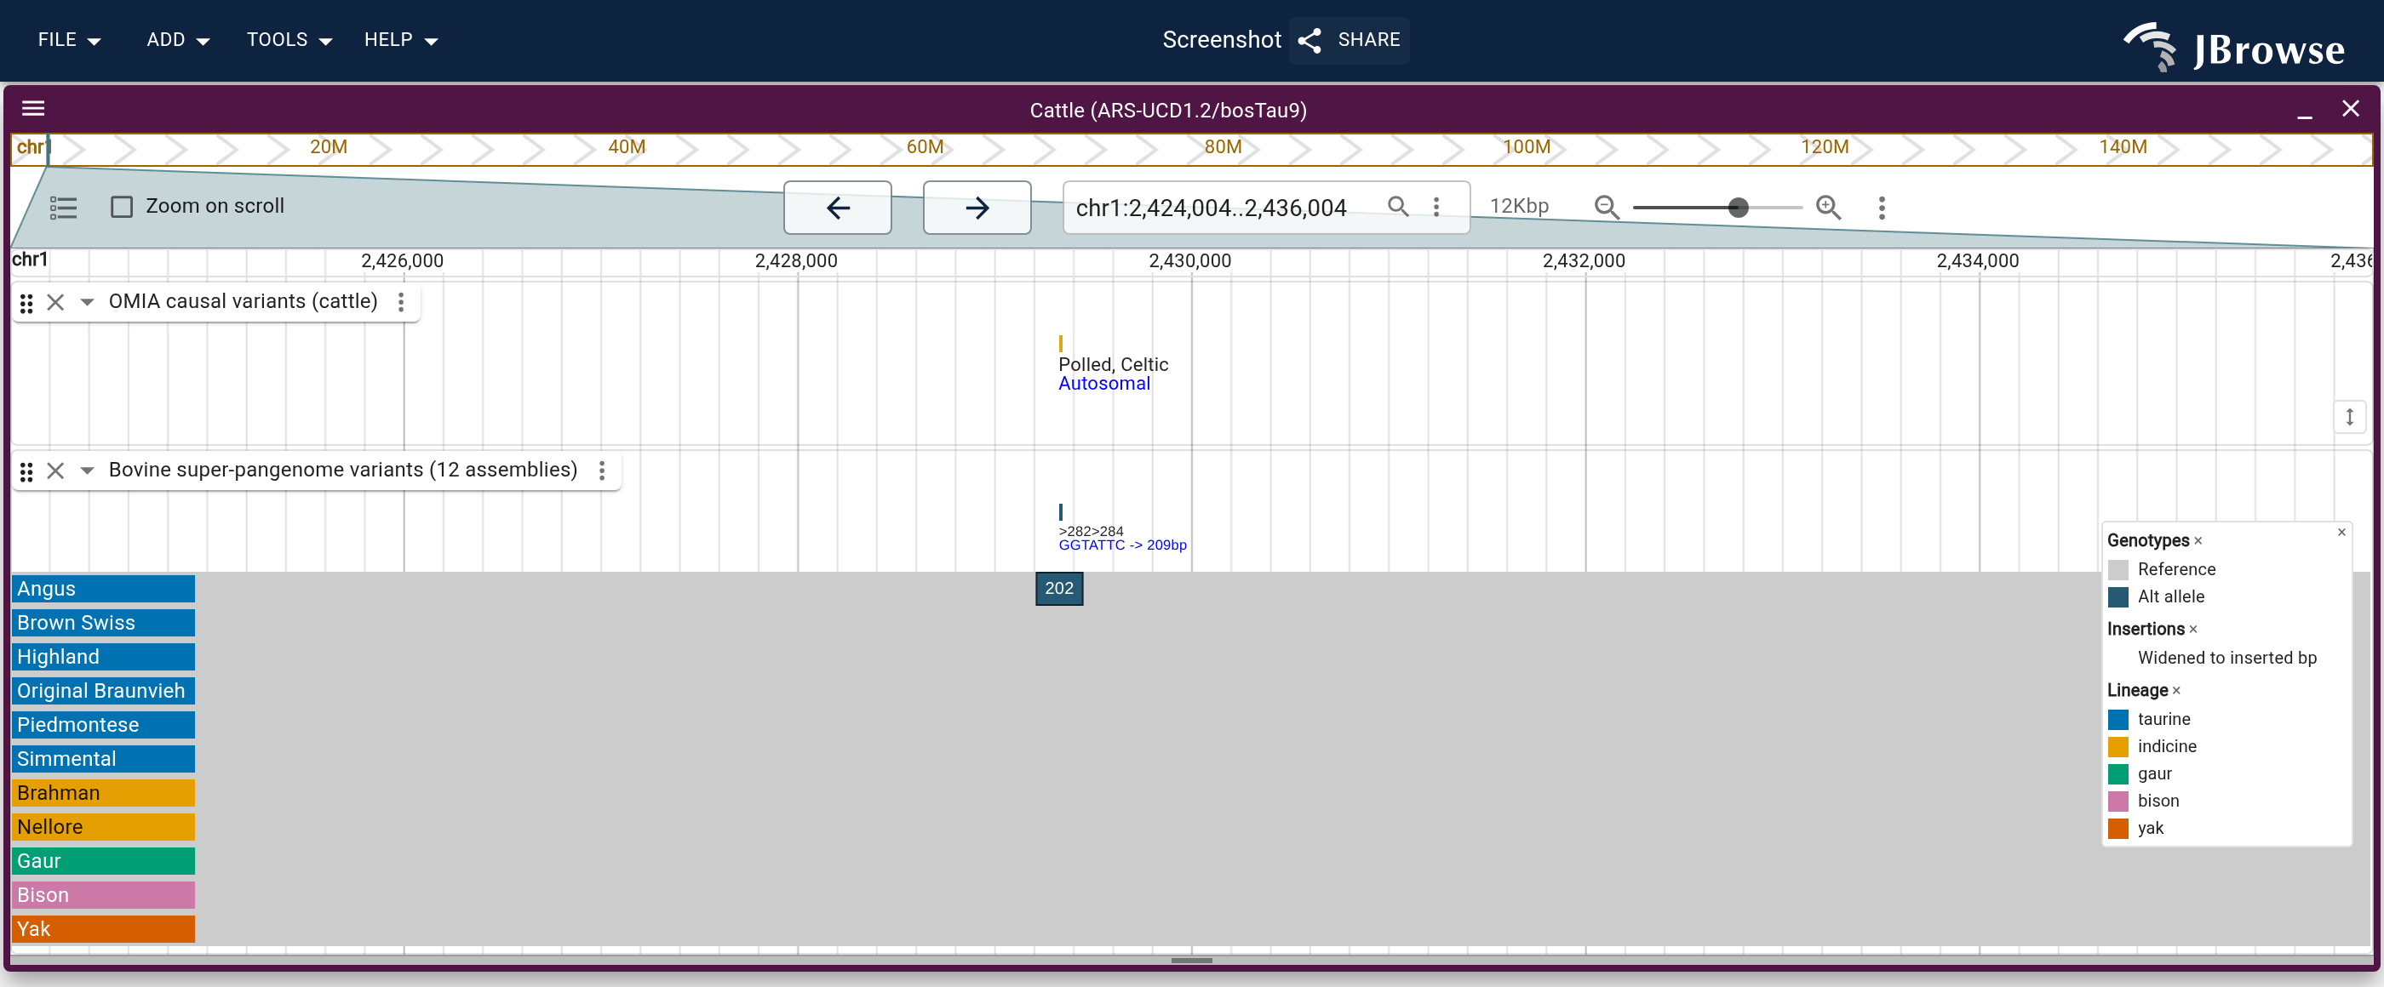Image resolution: width=2384 pixels, height=987 pixels.
Task: Collapse the OMIA causal variants track
Action: (x=87, y=303)
